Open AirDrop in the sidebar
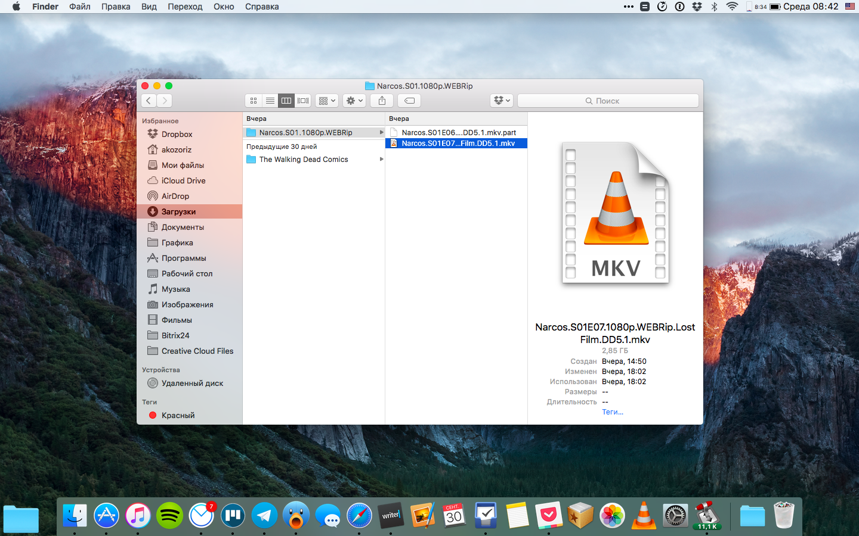This screenshot has height=536, width=859. click(x=175, y=196)
